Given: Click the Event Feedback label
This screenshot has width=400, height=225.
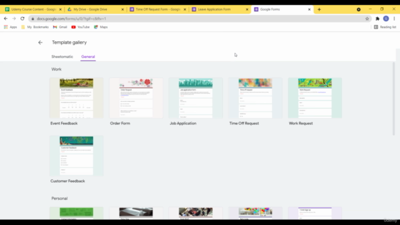Looking at the screenshot, I should [64, 124].
